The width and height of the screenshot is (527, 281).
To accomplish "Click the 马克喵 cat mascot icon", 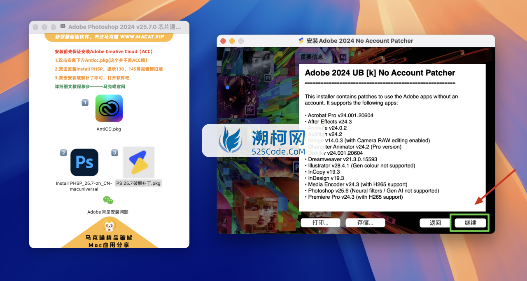I will pos(109,225).
